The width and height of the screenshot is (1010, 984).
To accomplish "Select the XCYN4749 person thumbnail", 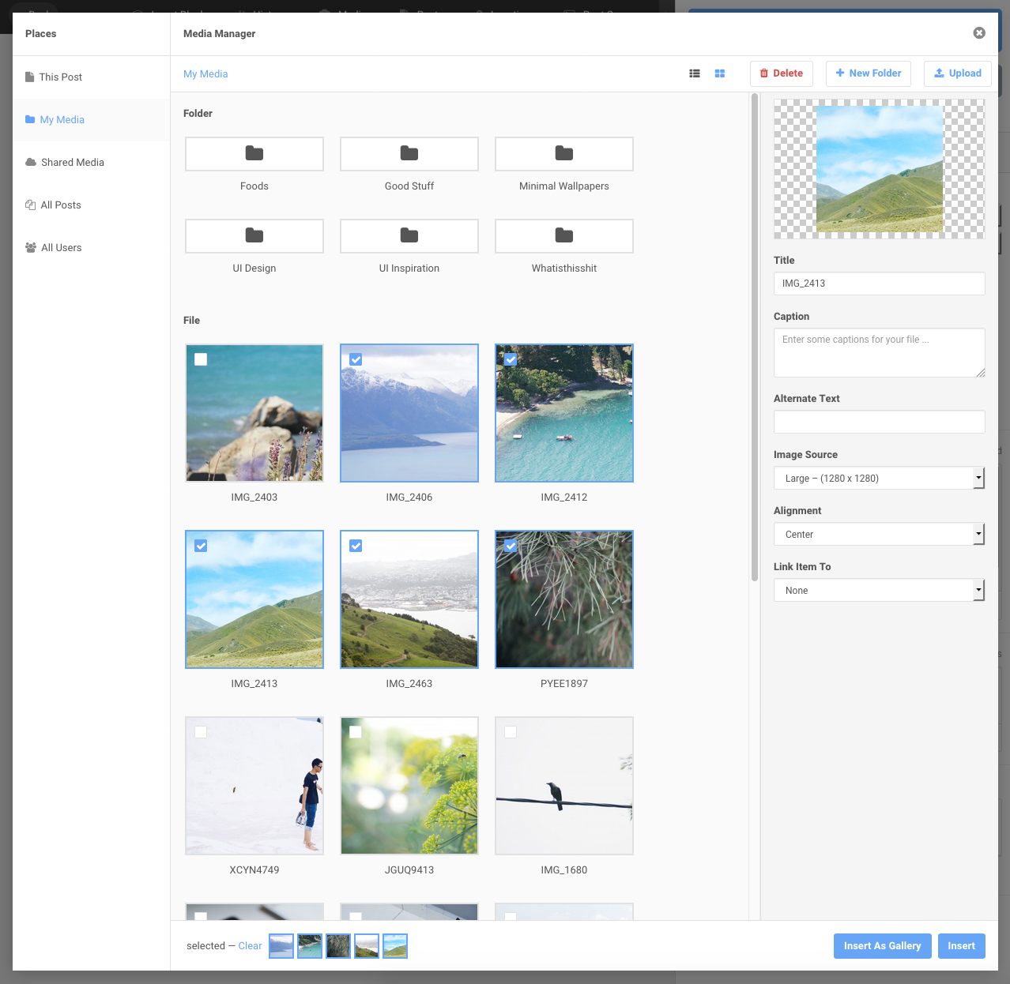I will (x=254, y=786).
